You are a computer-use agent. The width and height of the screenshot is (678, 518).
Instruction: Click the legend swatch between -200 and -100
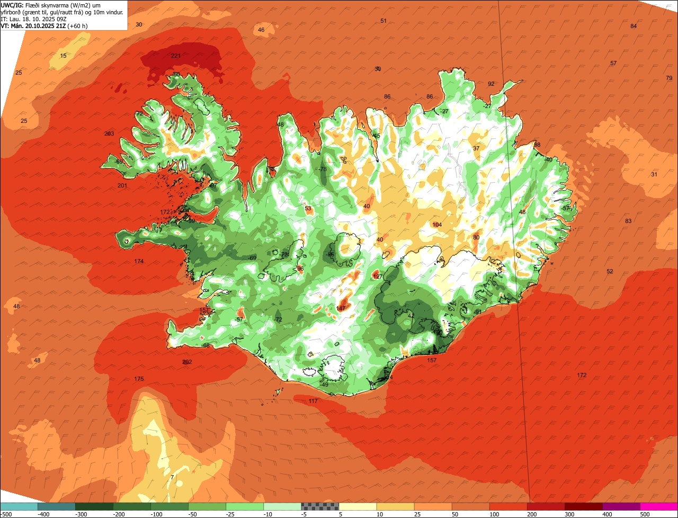pyautogui.click(x=132, y=506)
